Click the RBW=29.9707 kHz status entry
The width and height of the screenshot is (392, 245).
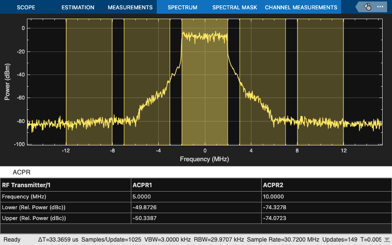point(219,240)
